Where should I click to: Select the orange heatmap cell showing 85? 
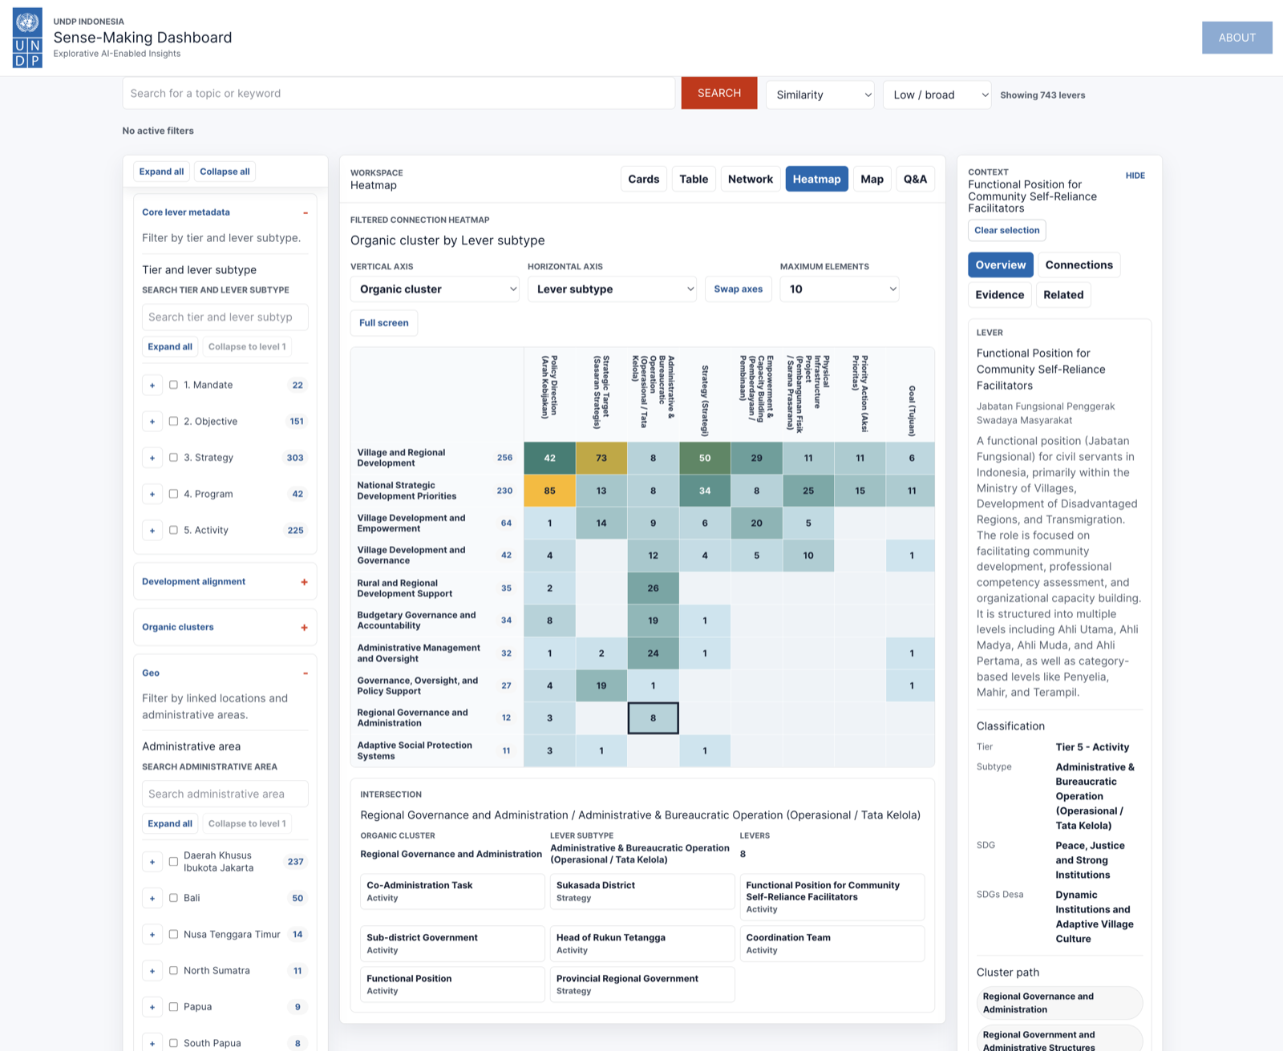[x=549, y=491]
